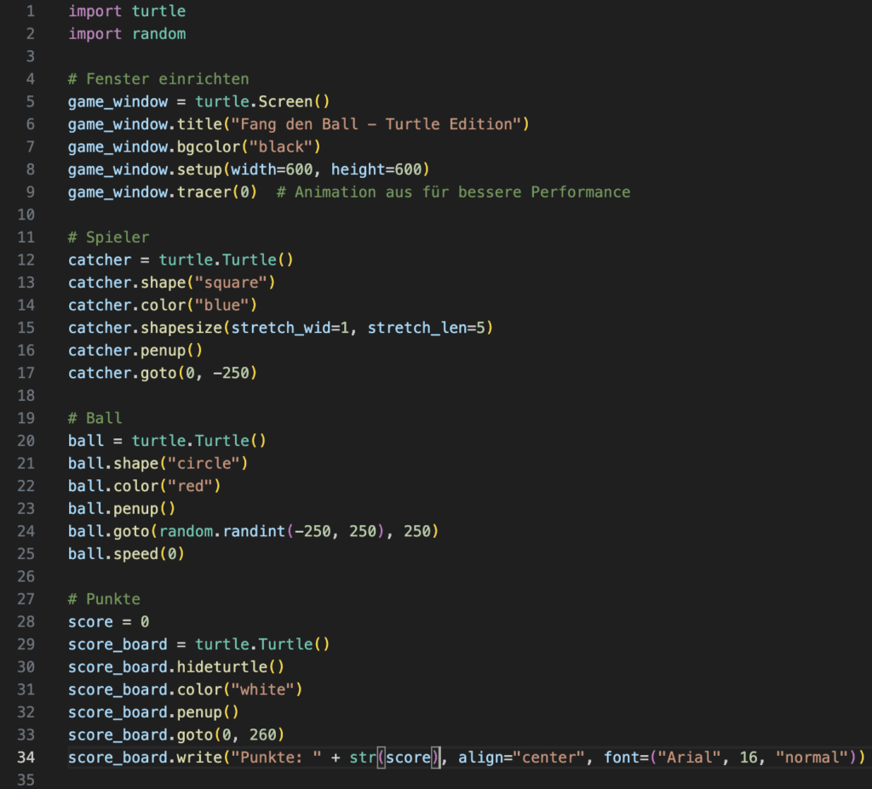Click the "# Fenster einrichten" comment
This screenshot has height=789, width=872.
pos(158,79)
